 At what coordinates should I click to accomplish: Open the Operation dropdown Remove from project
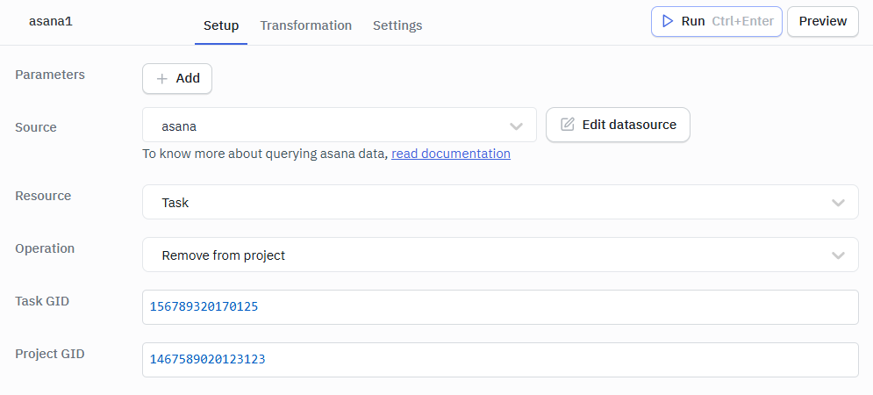click(x=500, y=255)
